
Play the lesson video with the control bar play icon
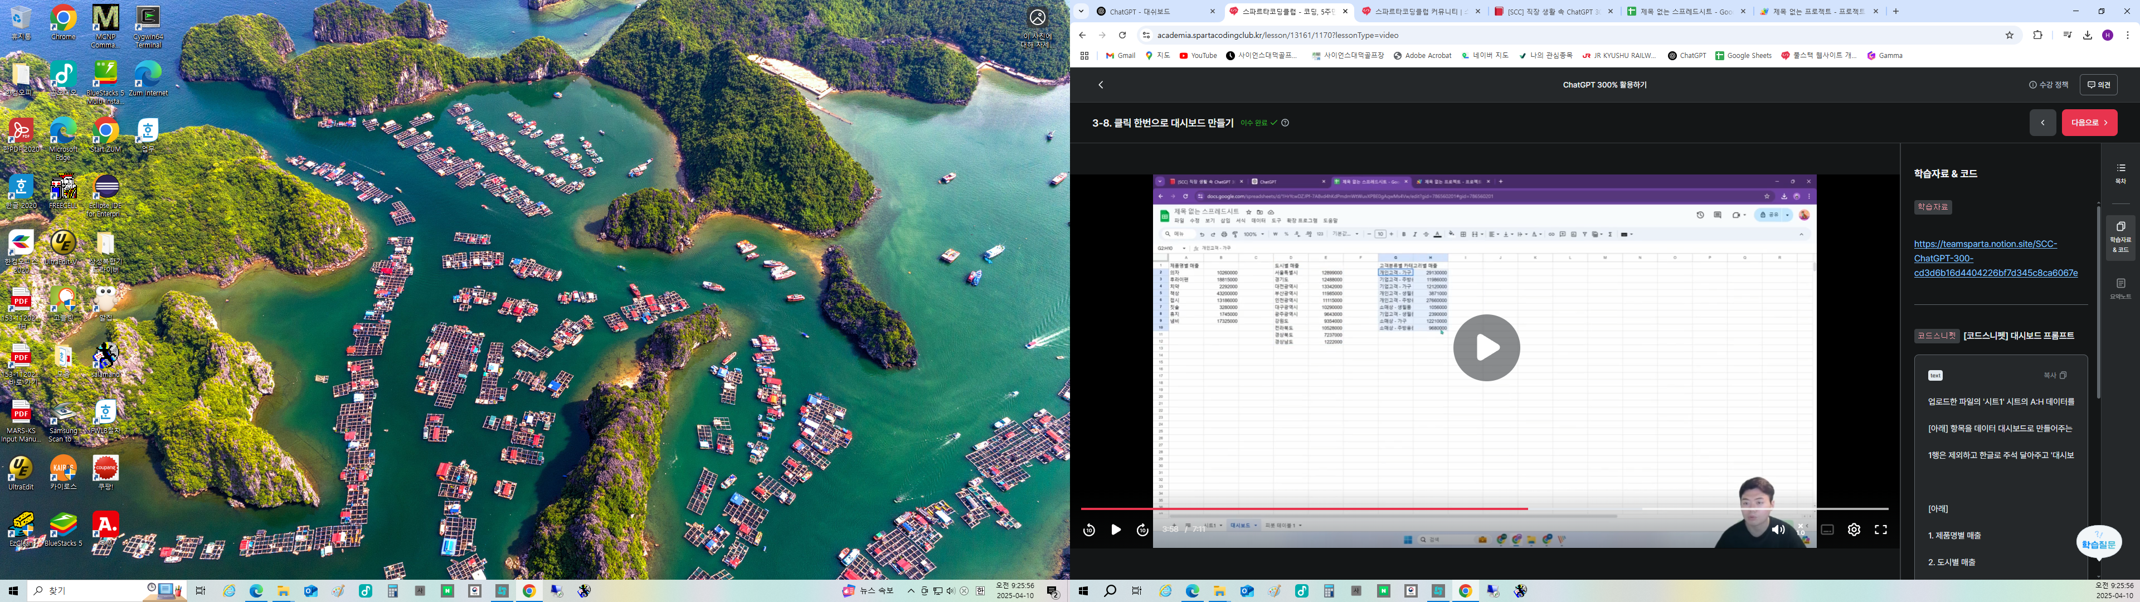(x=1116, y=530)
